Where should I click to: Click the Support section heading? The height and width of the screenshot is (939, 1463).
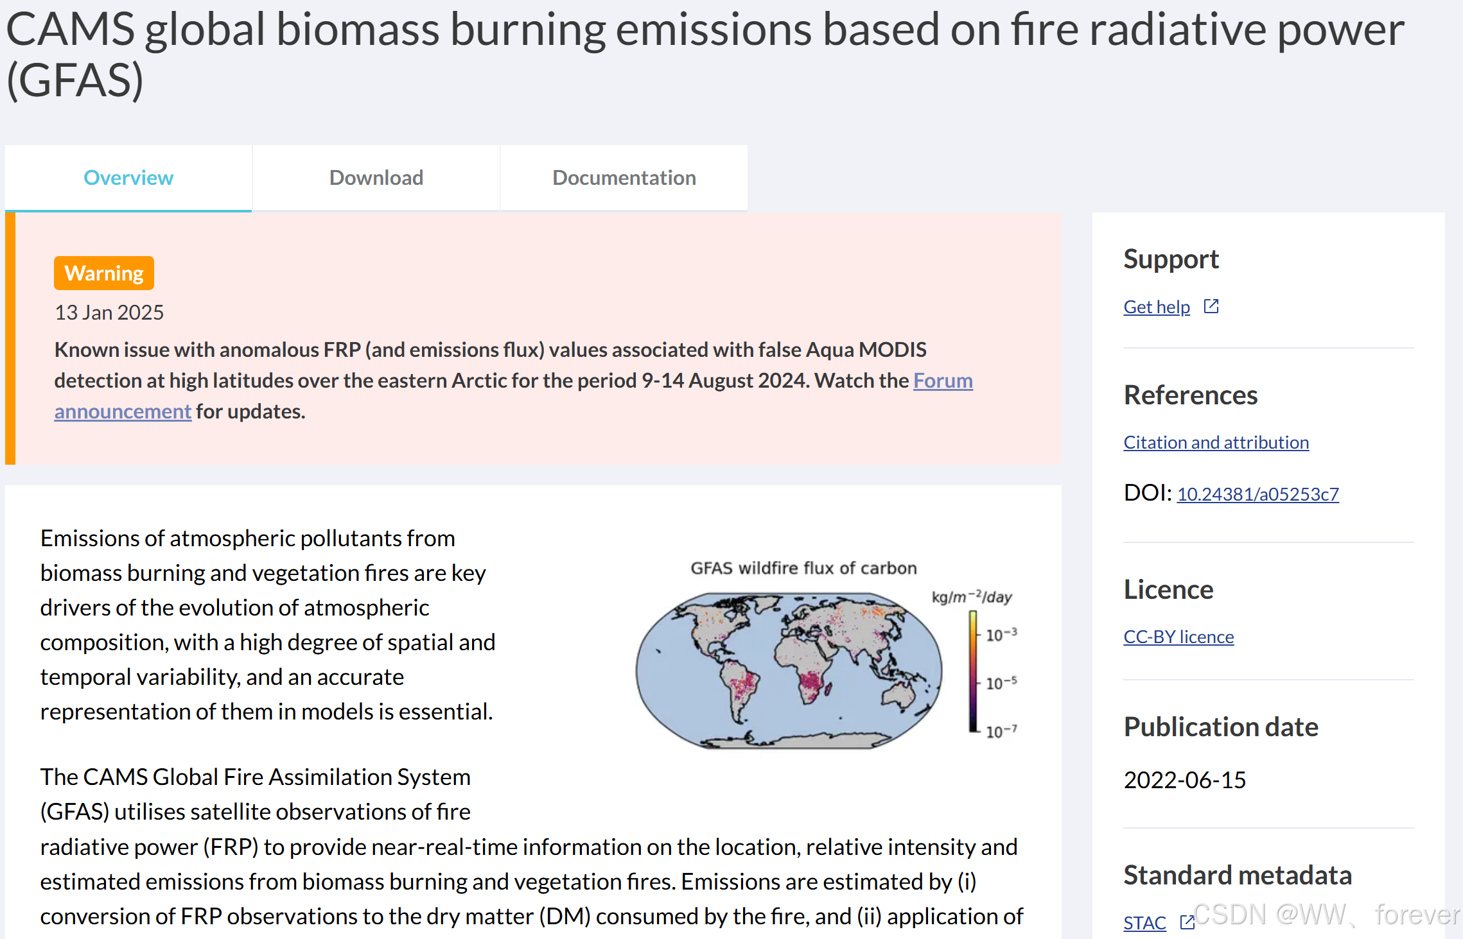[1171, 259]
